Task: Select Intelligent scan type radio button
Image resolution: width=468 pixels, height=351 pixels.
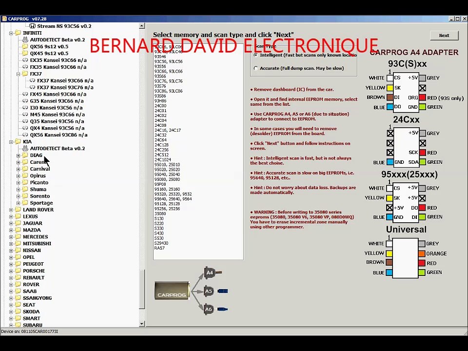Action: point(256,55)
